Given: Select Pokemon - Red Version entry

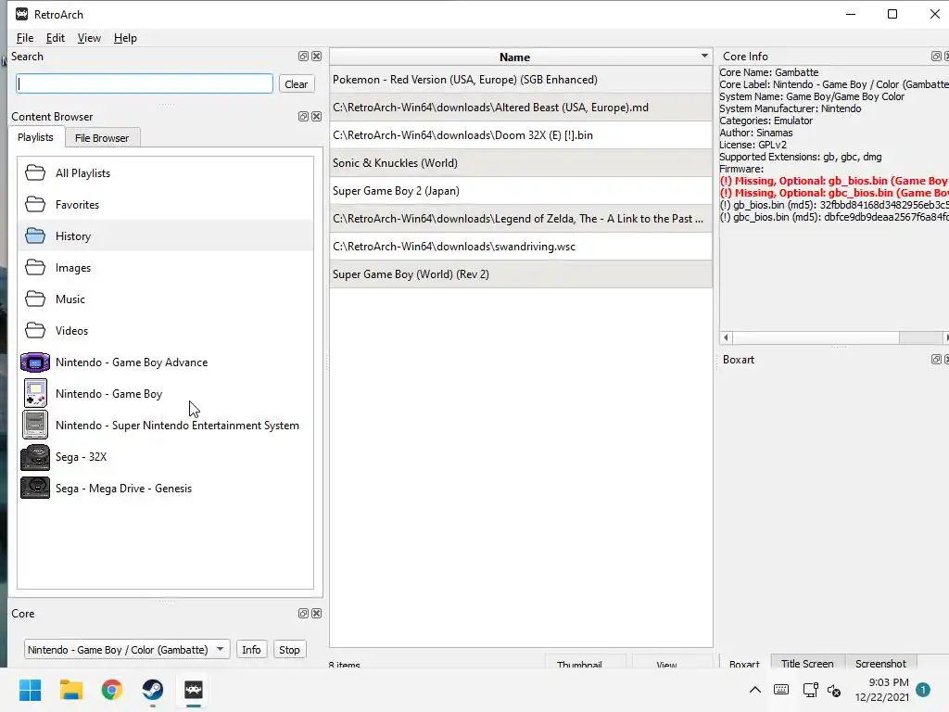Looking at the screenshot, I should pyautogui.click(x=521, y=80).
